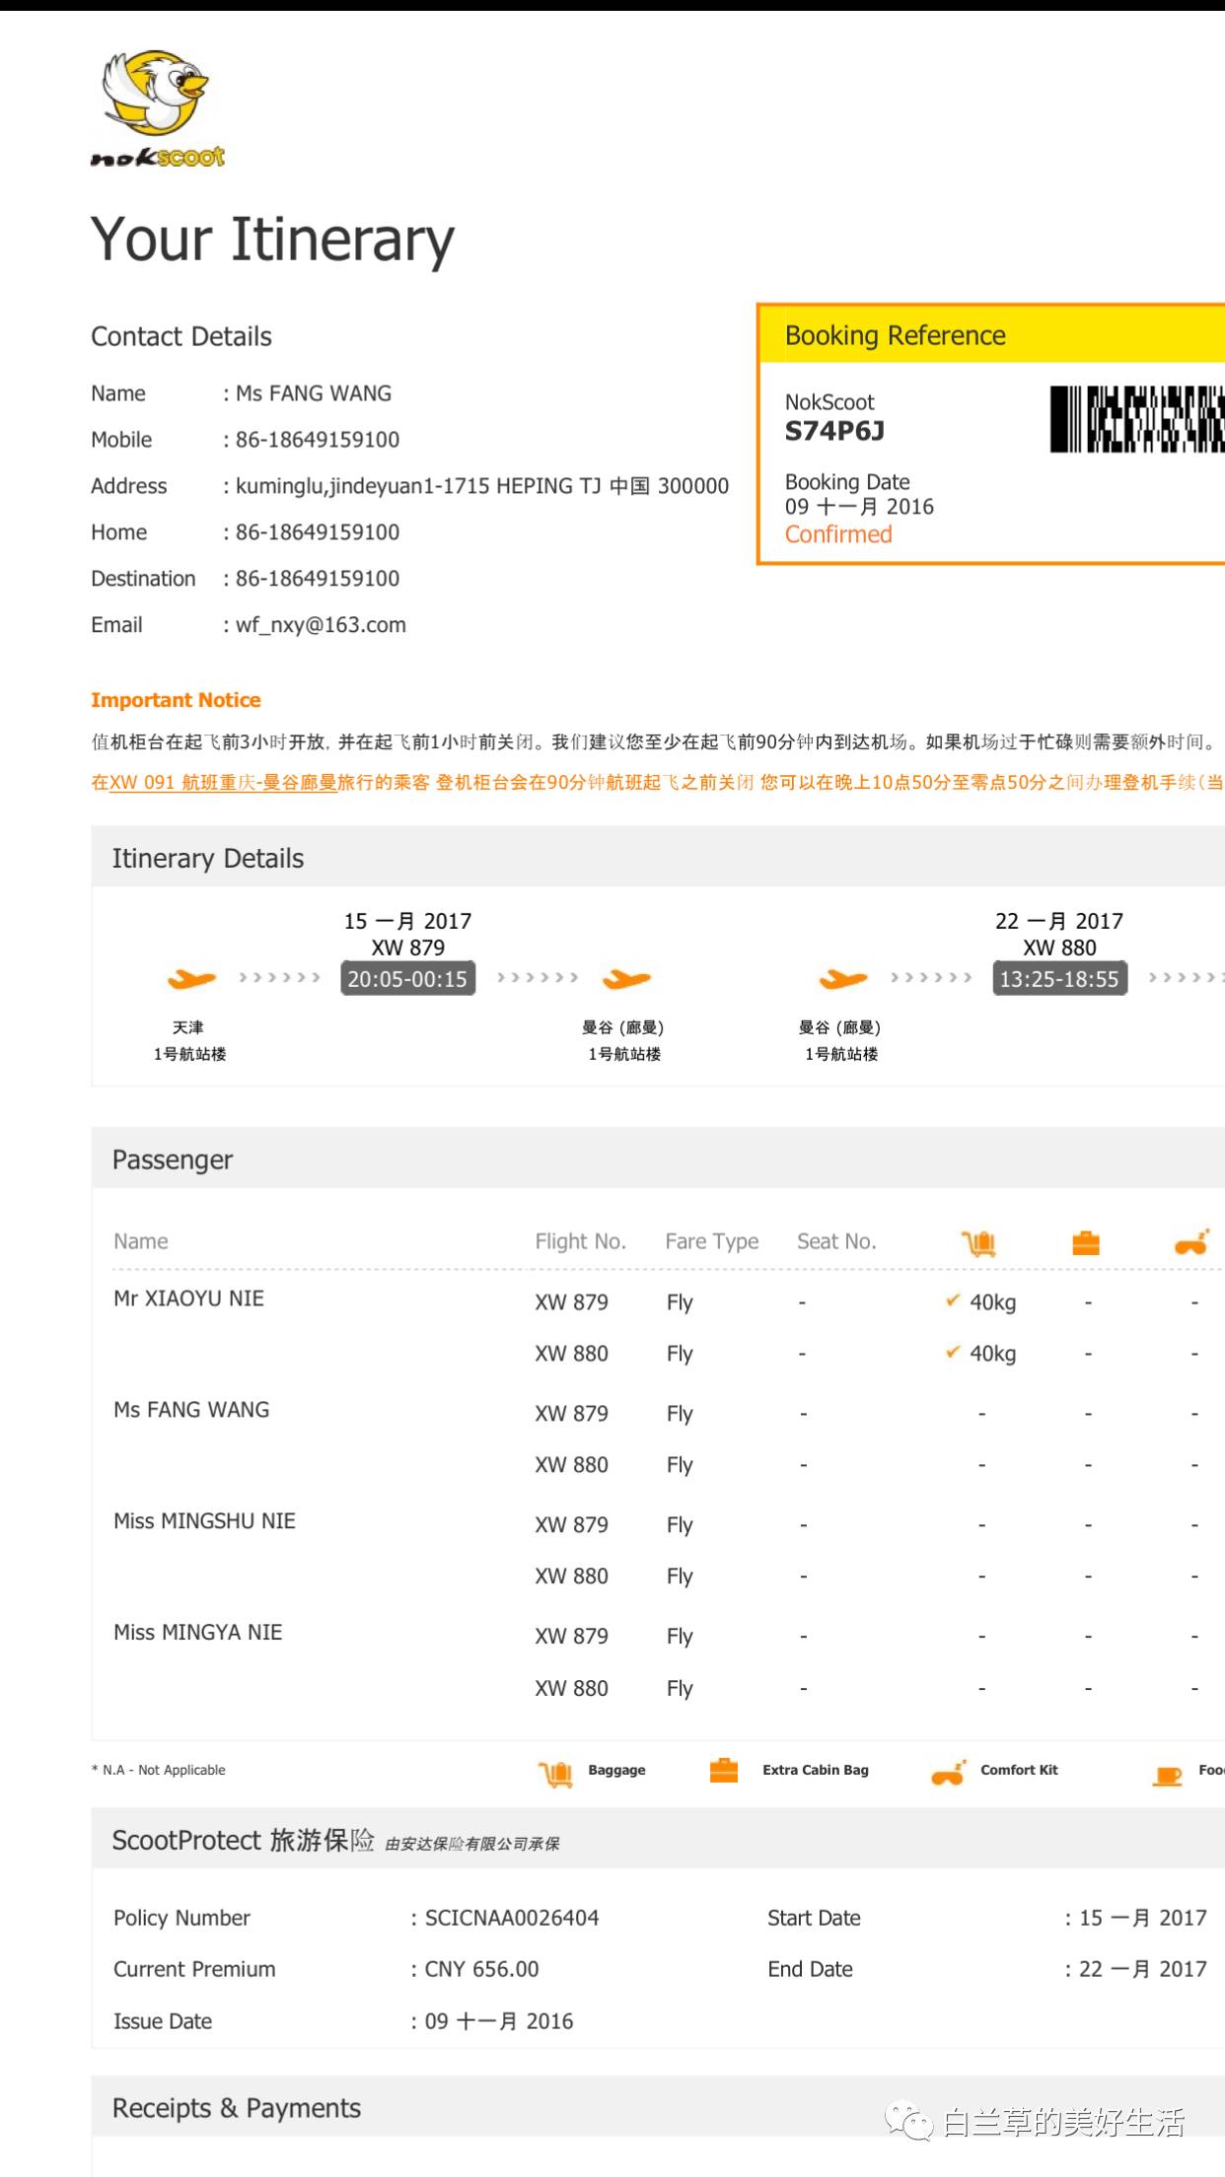
Task: Click the Important Notice heading
Action: (176, 700)
